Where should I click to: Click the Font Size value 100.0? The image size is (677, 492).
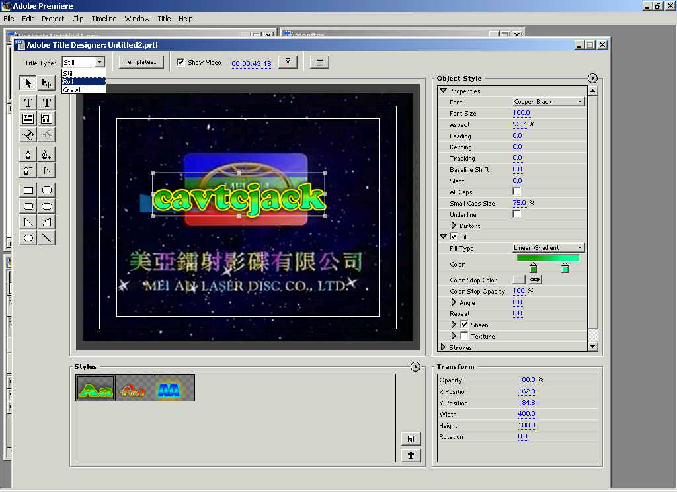coord(521,113)
